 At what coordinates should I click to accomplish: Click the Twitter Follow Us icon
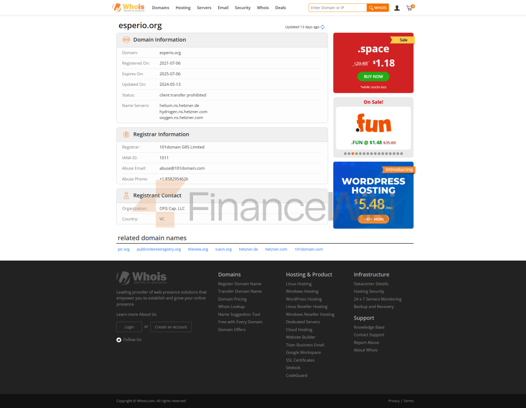119,340
